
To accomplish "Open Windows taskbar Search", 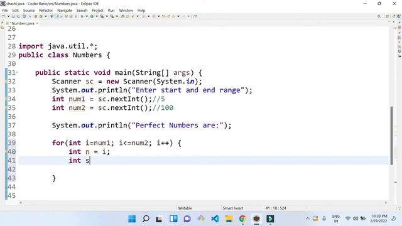I will click(x=146, y=219).
